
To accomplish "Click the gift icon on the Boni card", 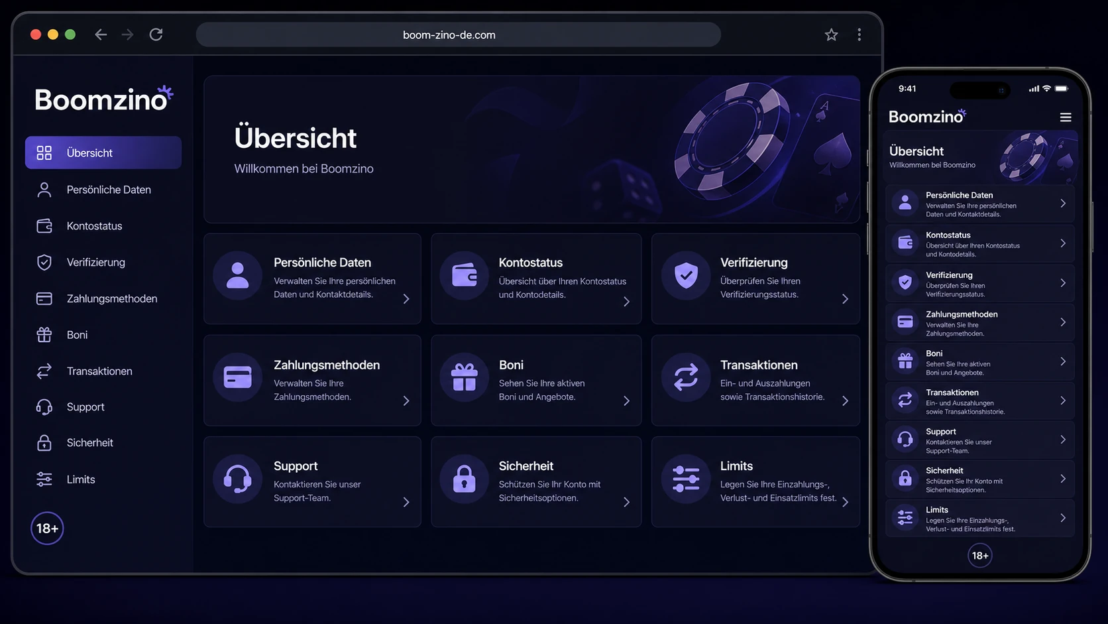I will 465,377.
